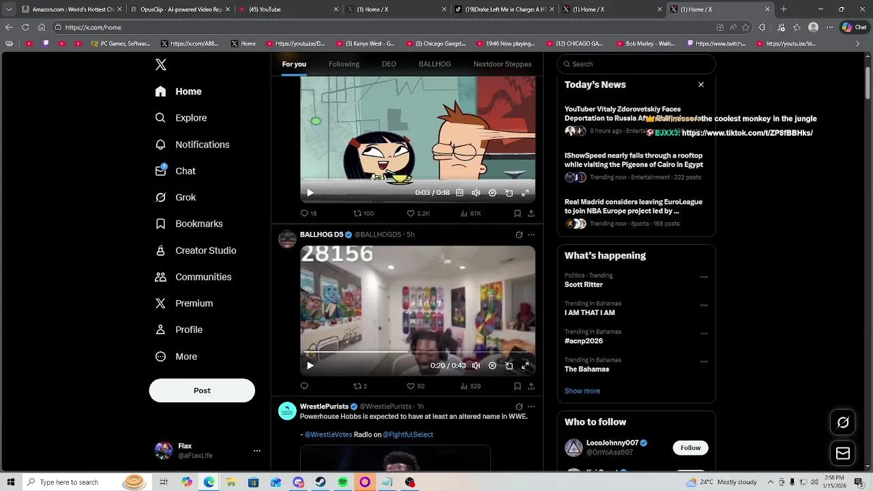
Task: Open options for The Bahamas trend
Action: 704,361
